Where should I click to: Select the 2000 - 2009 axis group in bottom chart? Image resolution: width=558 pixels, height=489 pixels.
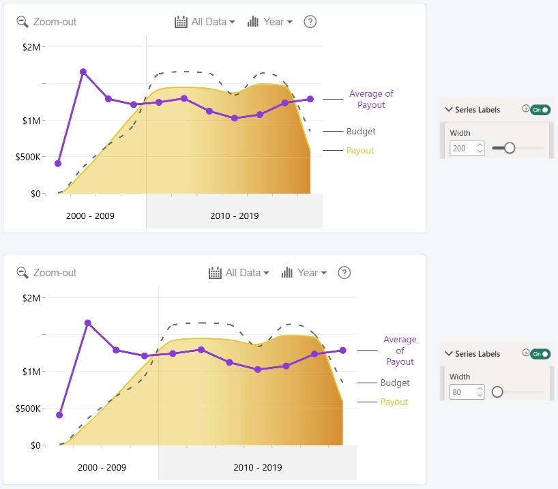[x=102, y=467]
